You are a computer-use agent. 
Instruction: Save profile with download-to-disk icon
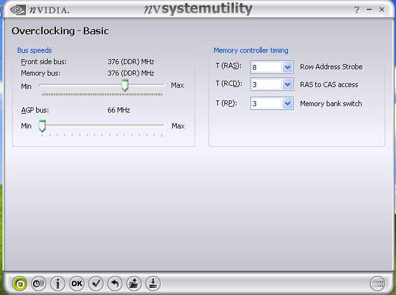(153, 284)
